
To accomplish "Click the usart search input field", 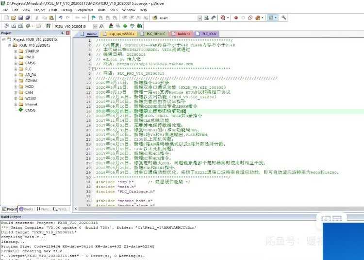I will point(178,18).
